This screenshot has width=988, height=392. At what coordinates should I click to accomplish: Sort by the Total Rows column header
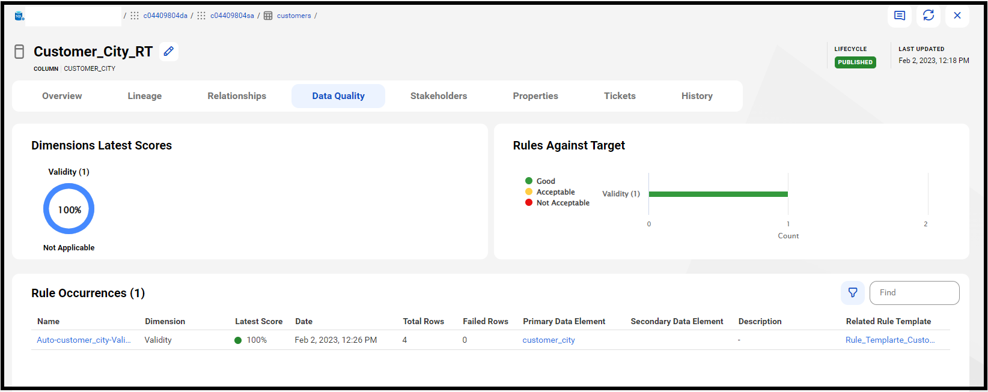423,321
